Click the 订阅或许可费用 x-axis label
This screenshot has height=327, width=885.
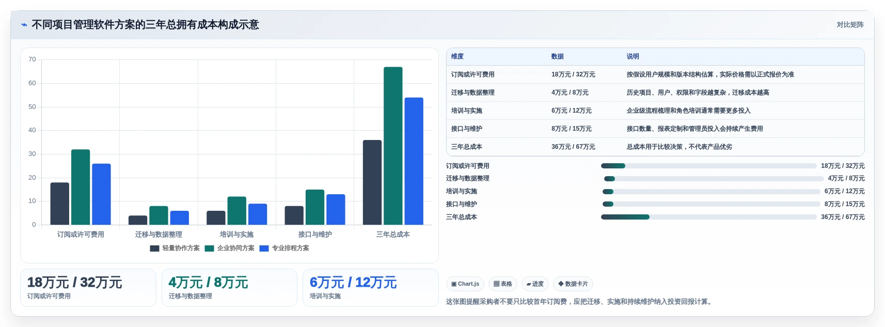pos(81,235)
